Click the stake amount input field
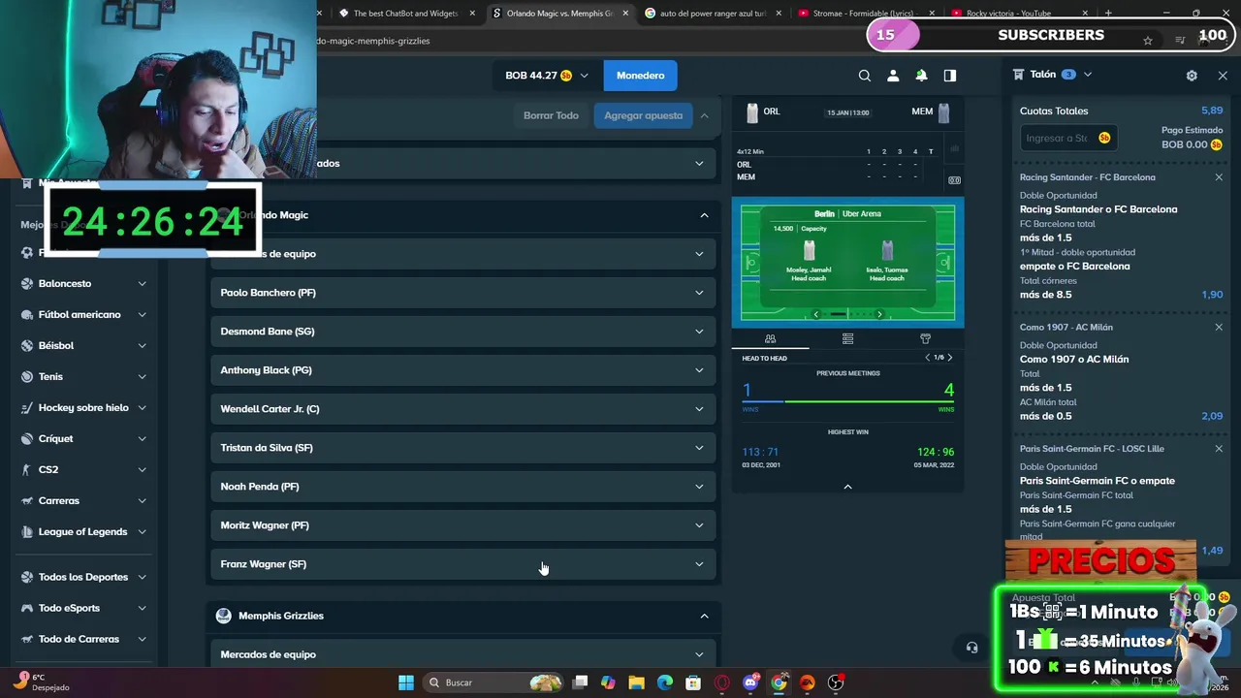1241x698 pixels. pos(1068,139)
